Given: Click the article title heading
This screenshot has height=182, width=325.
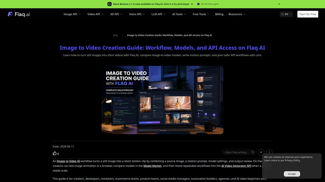Looking at the screenshot, I should [x=162, y=48].
